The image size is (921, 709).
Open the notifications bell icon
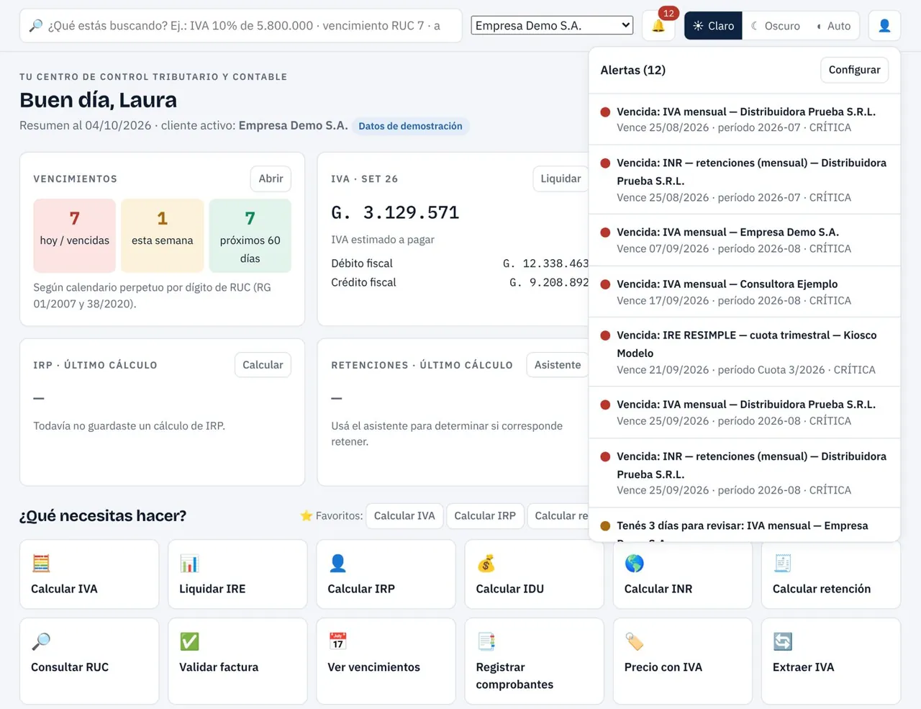tap(658, 26)
